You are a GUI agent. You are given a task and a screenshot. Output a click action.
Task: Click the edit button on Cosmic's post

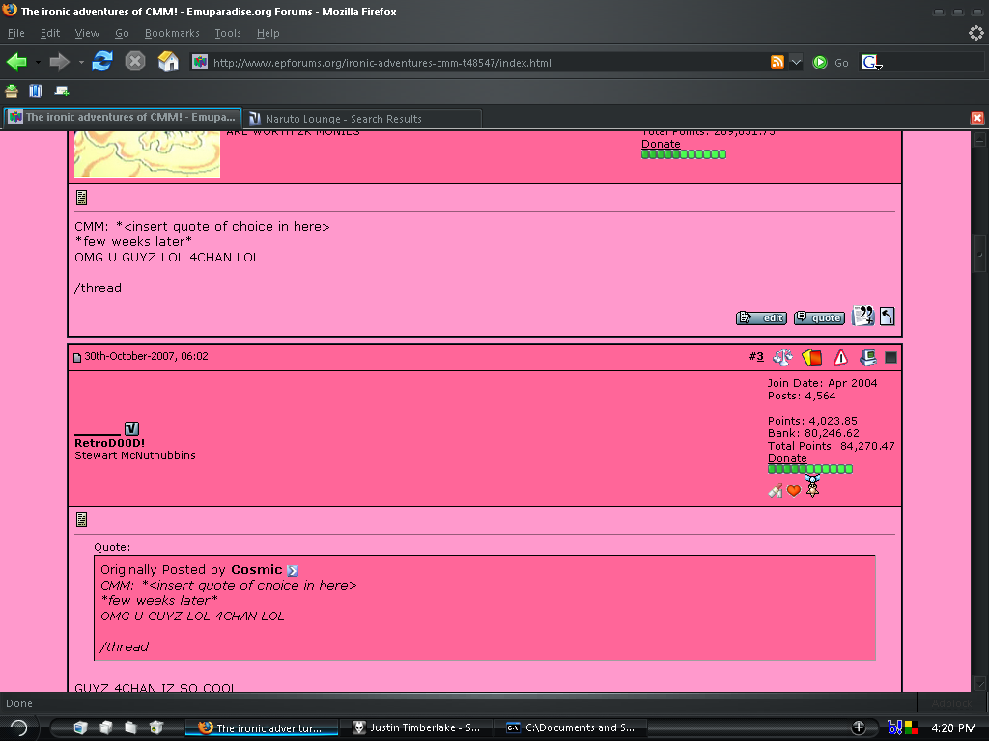point(761,317)
